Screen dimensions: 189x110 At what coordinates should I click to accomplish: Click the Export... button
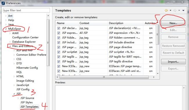[x=173, y=69]
